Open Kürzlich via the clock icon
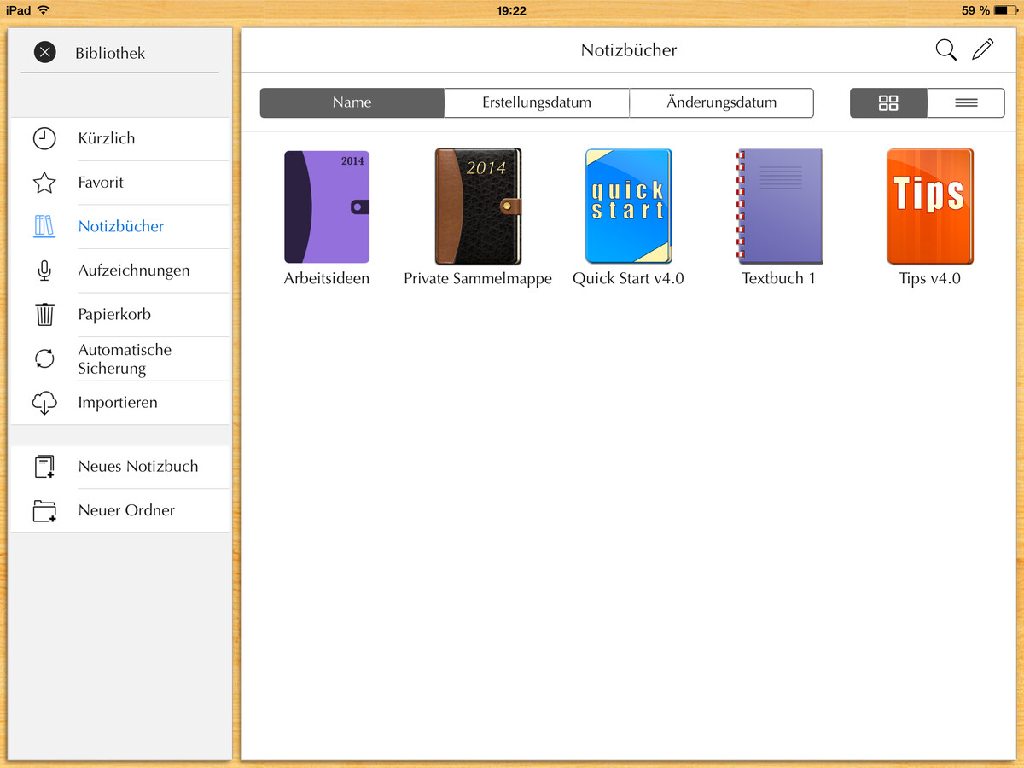 [x=44, y=138]
